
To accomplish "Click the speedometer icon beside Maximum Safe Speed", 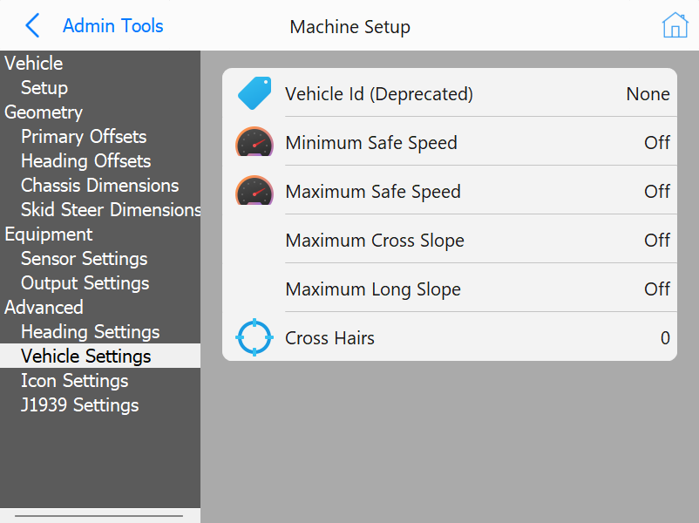I will pyautogui.click(x=254, y=190).
